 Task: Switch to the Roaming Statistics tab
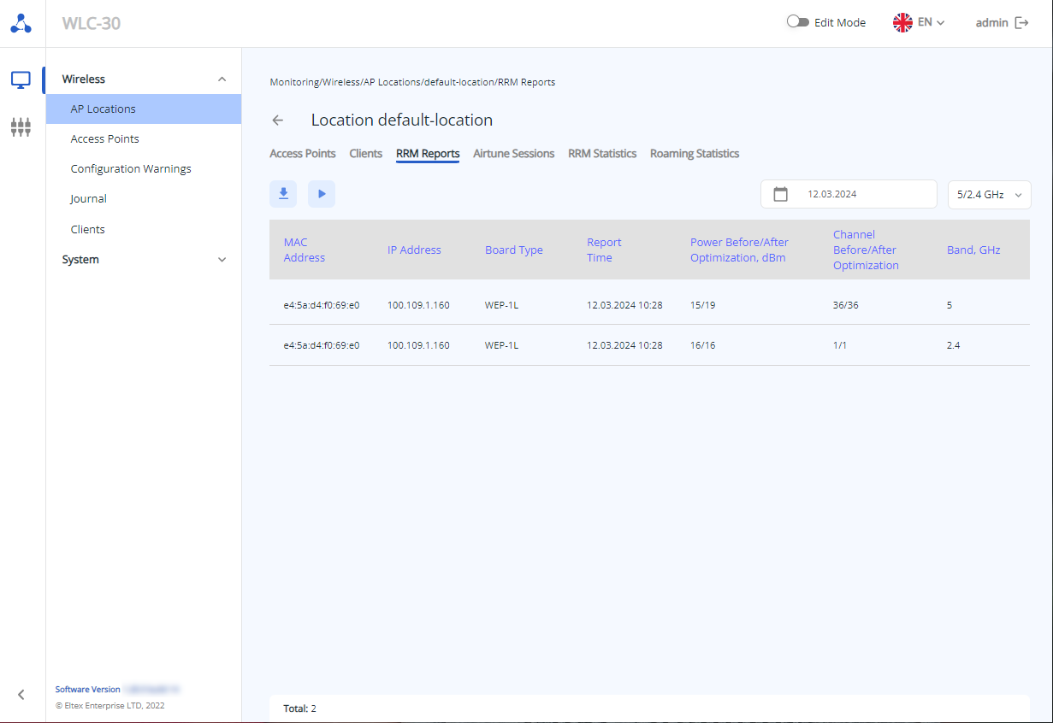coord(694,154)
